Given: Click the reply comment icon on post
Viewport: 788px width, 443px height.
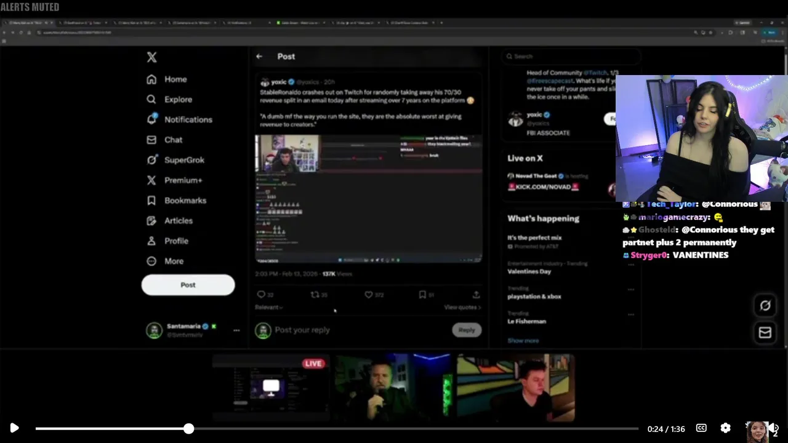Looking at the screenshot, I should [x=261, y=295].
